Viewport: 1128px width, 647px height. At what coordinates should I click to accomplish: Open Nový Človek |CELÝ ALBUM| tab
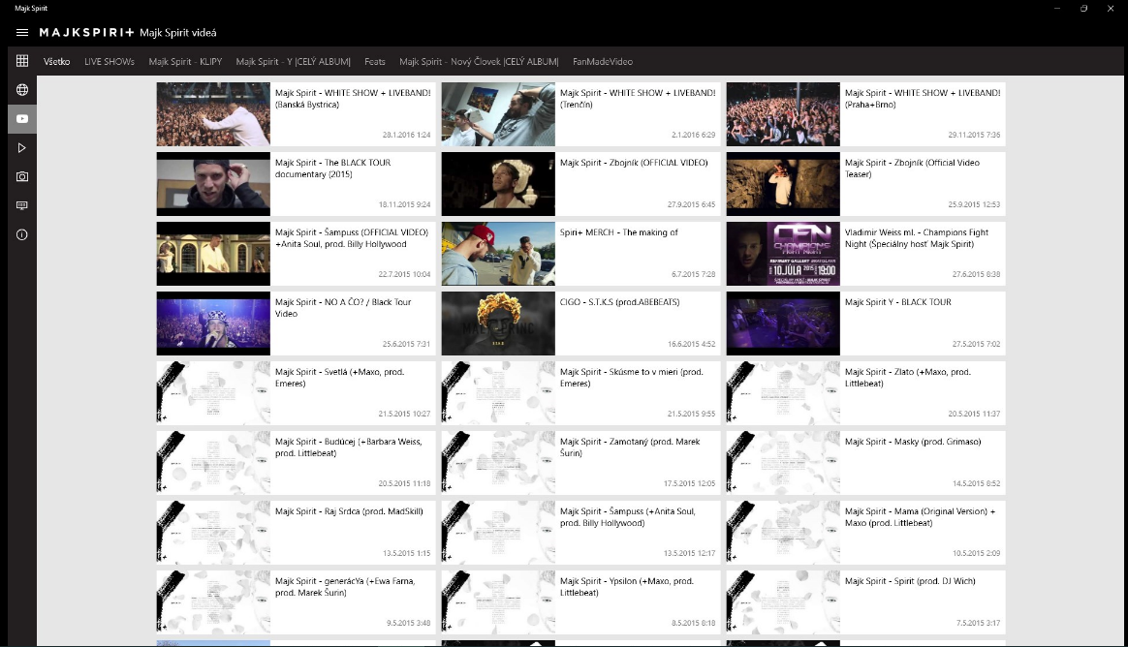click(x=479, y=62)
